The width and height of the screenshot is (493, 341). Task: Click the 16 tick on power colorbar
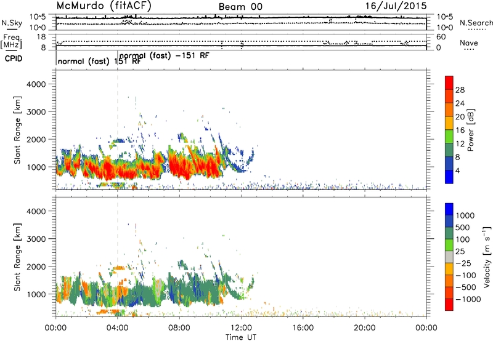(x=460, y=130)
